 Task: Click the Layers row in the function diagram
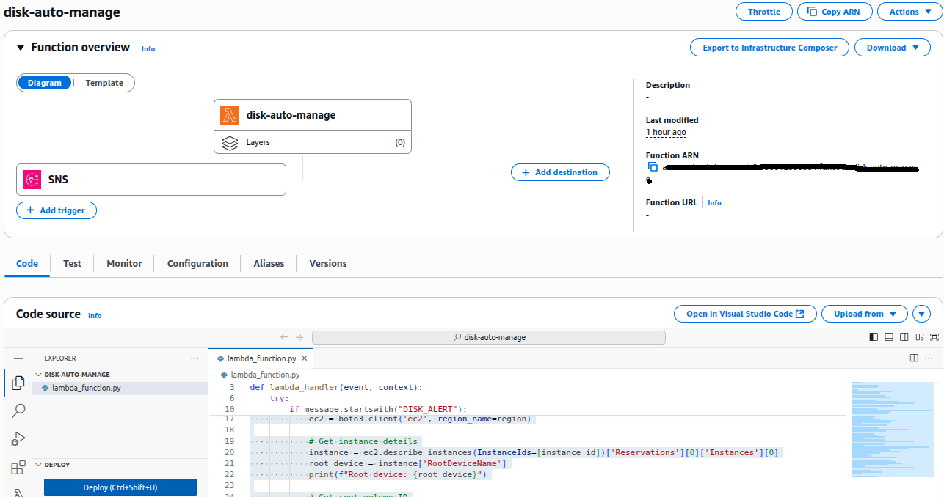click(x=313, y=143)
